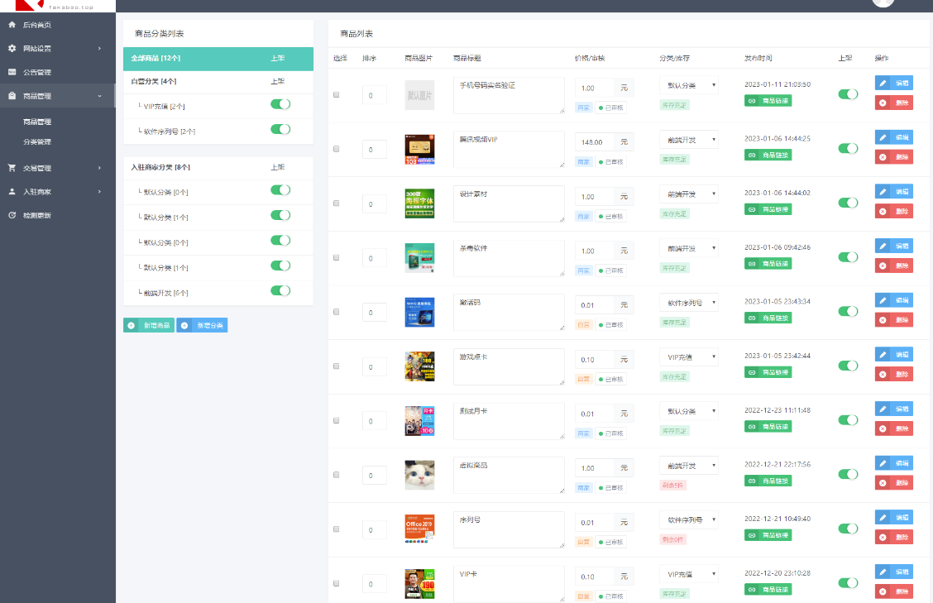
Task: Click the 新增分类 button
Action: (x=202, y=325)
